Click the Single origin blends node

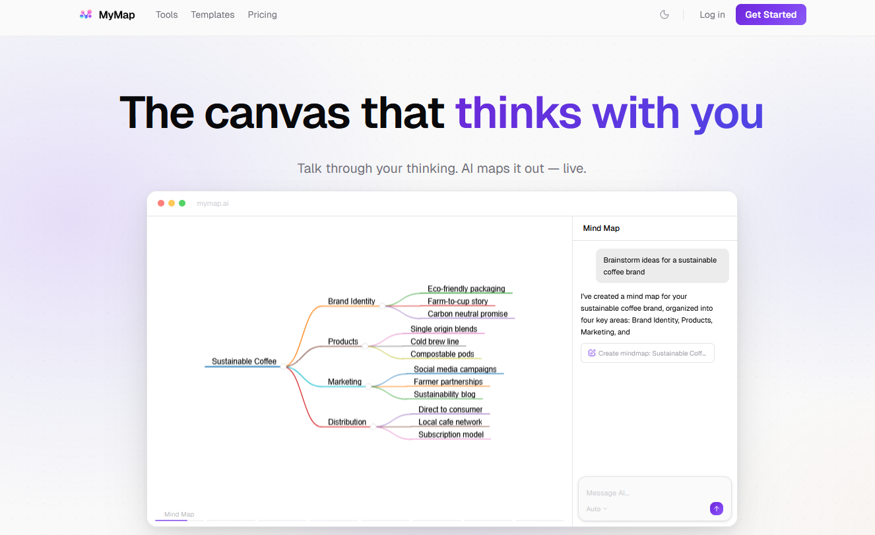pos(443,329)
